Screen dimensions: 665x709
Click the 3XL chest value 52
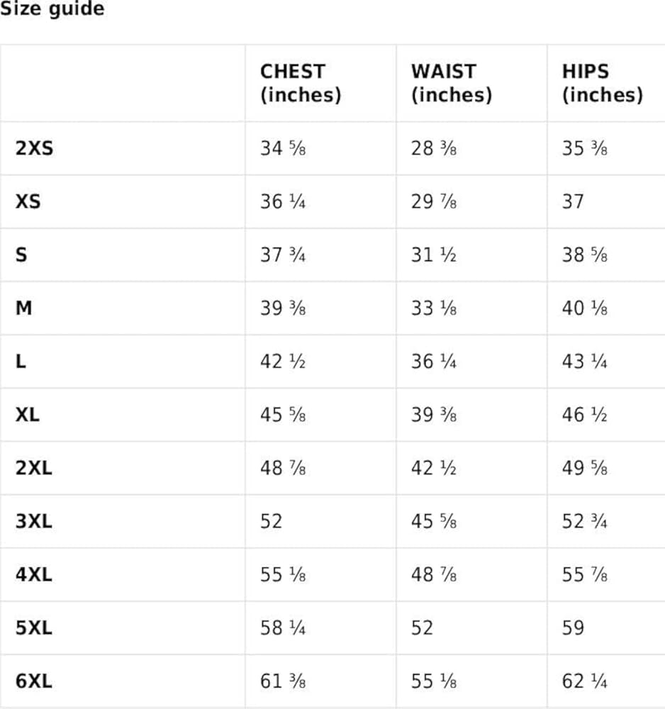[x=272, y=521]
